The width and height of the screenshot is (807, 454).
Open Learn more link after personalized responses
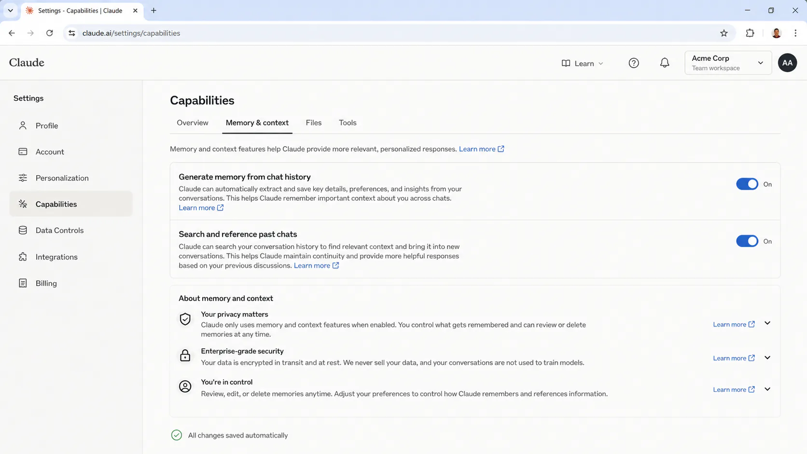click(481, 149)
